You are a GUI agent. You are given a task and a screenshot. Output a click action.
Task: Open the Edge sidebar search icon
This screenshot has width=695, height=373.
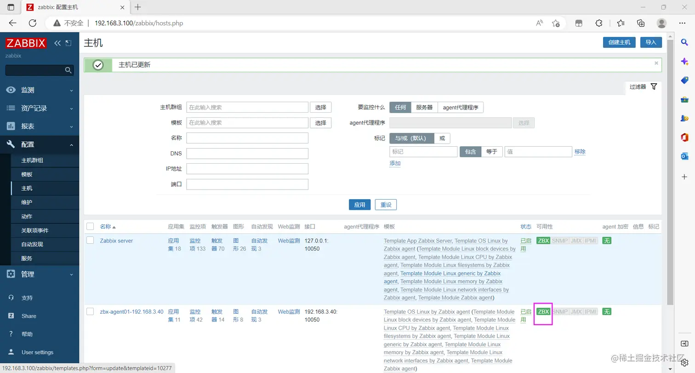pyautogui.click(x=684, y=42)
